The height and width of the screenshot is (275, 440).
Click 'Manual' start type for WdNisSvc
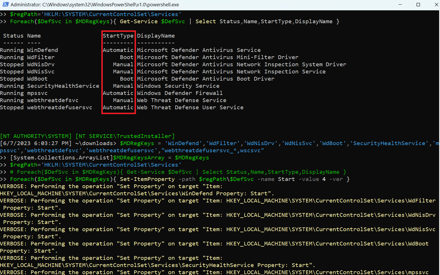coord(123,72)
